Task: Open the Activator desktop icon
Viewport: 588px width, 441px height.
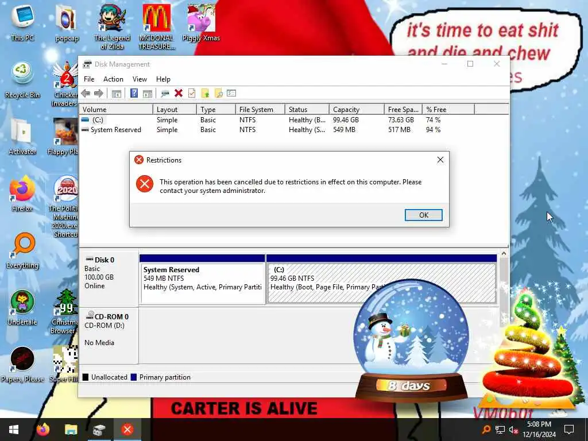Action: click(22, 137)
